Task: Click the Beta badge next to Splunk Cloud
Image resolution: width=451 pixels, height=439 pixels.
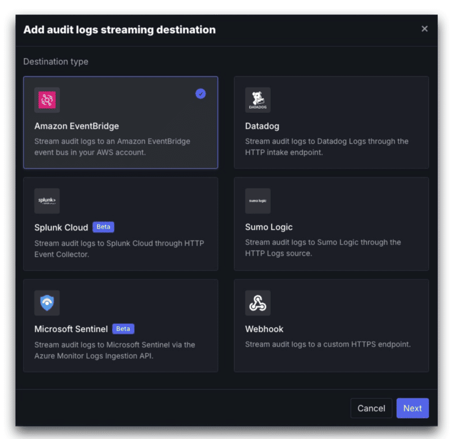Action: pyautogui.click(x=103, y=227)
